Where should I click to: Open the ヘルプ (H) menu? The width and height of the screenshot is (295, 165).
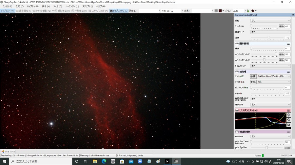(101, 7)
